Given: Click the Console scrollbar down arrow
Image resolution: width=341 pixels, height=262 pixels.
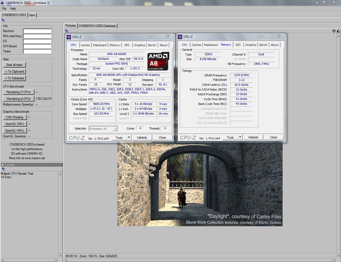Looking at the screenshot, I should coord(61,256).
